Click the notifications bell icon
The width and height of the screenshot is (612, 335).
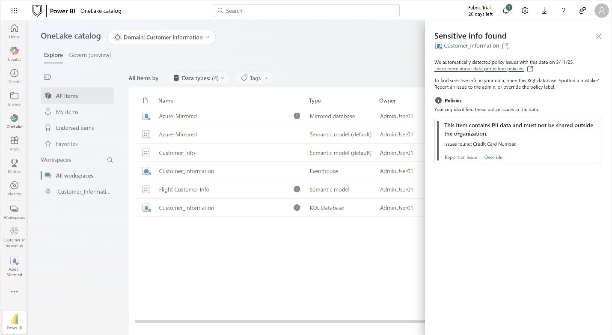506,11
